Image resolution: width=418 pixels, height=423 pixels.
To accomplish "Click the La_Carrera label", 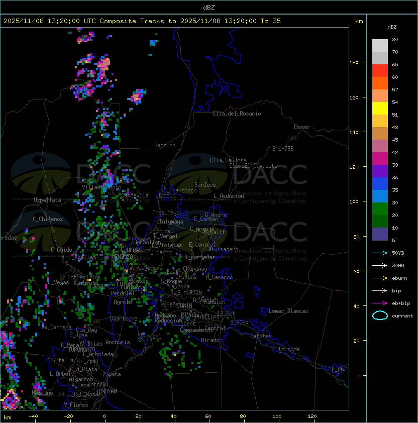I will [56, 327].
